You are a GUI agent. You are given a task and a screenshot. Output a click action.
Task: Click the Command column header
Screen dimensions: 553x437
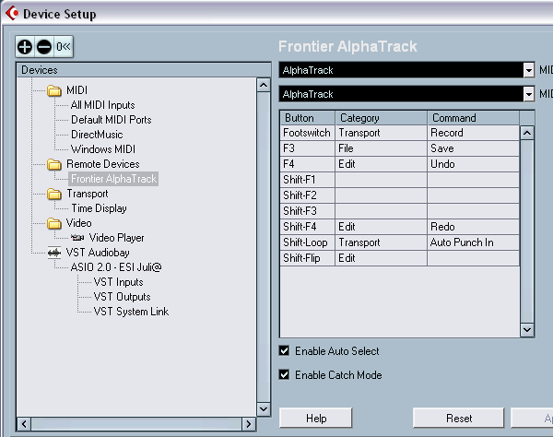[473, 118]
